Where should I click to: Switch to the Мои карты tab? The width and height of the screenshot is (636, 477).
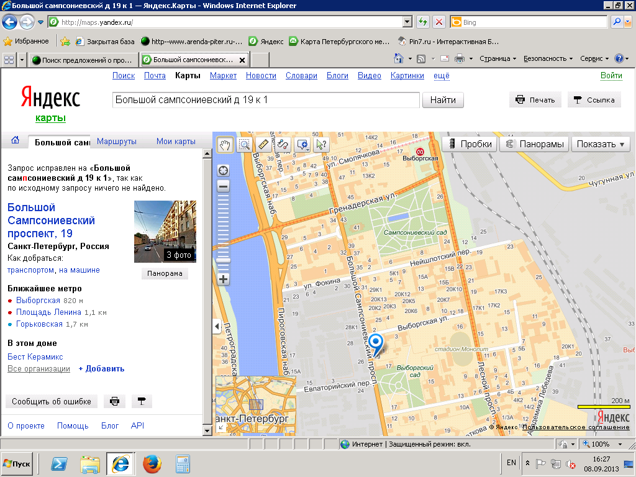176,142
